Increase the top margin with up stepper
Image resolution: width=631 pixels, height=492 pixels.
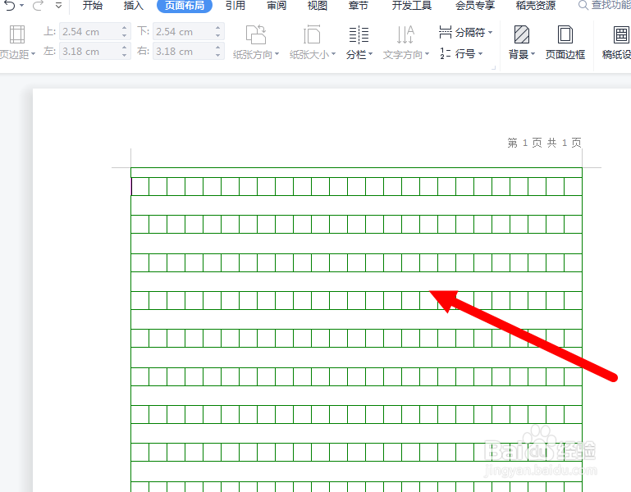(x=125, y=28)
